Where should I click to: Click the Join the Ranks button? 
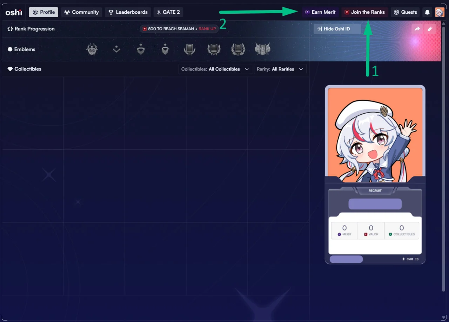(364, 12)
